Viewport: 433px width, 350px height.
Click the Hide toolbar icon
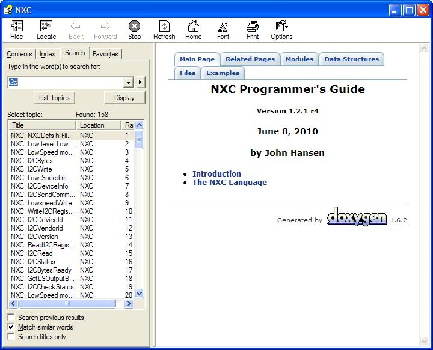pyautogui.click(x=17, y=26)
